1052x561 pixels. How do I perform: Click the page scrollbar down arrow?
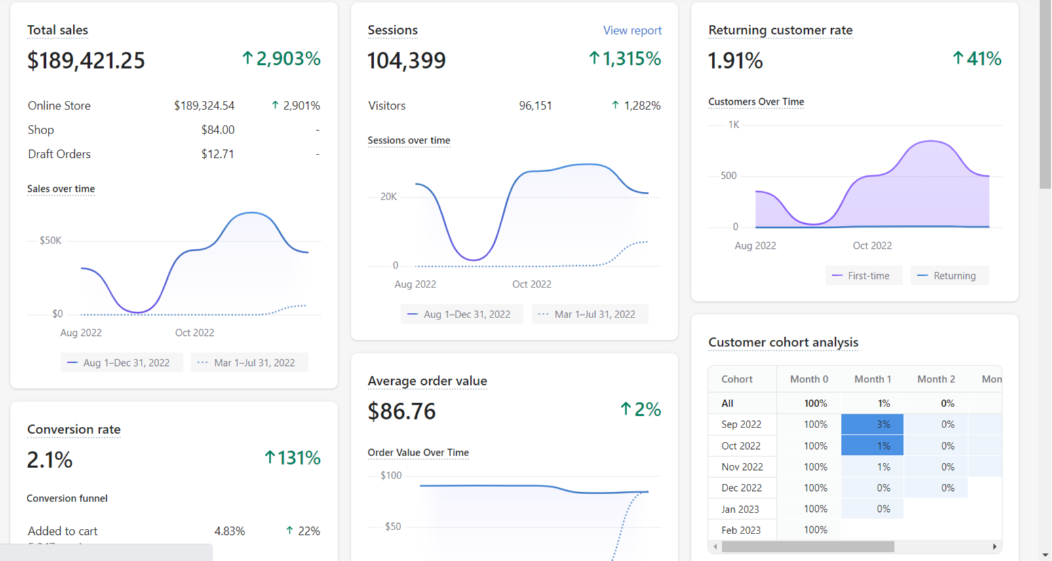(x=1045, y=555)
